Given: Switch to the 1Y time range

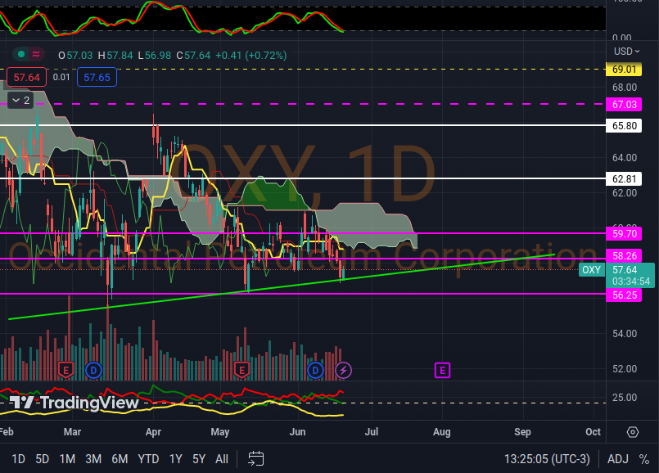Looking at the screenshot, I should (176, 459).
